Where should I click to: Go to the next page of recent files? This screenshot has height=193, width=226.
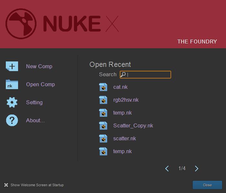[x=197, y=169]
